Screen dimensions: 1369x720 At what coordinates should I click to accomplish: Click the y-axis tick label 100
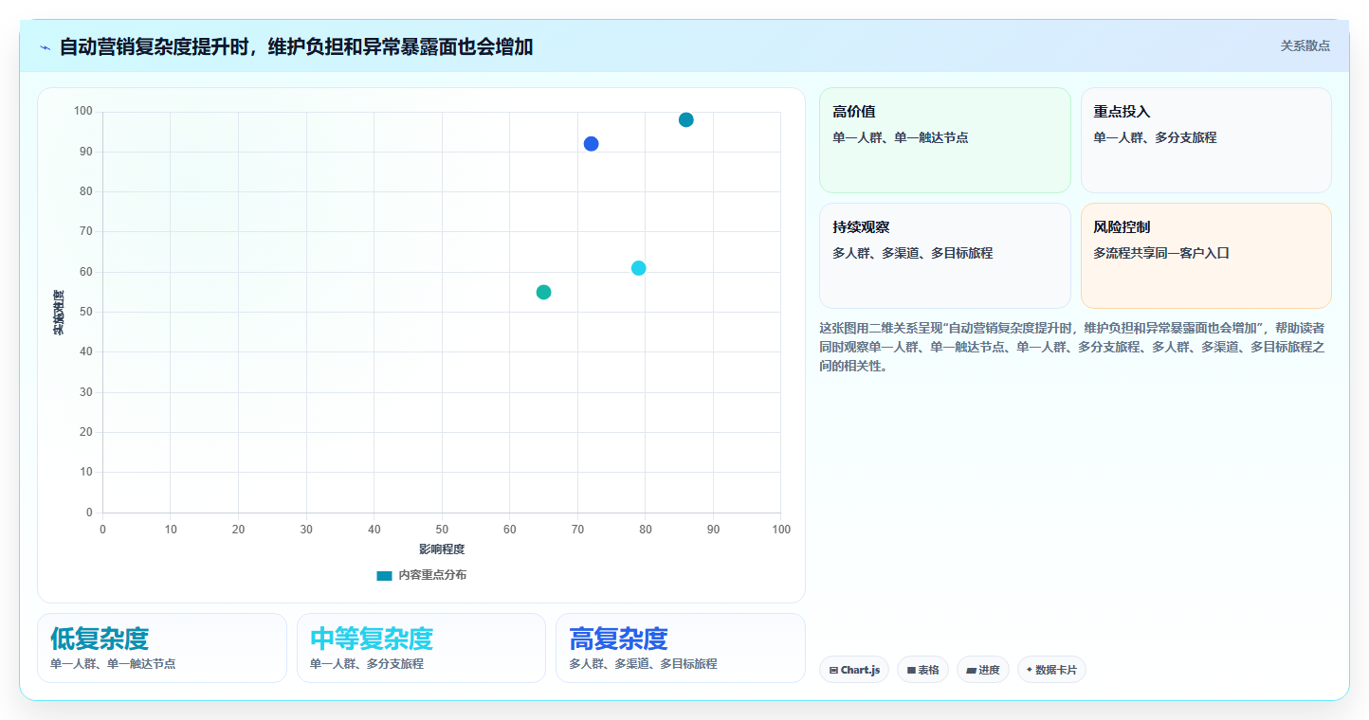point(83,112)
